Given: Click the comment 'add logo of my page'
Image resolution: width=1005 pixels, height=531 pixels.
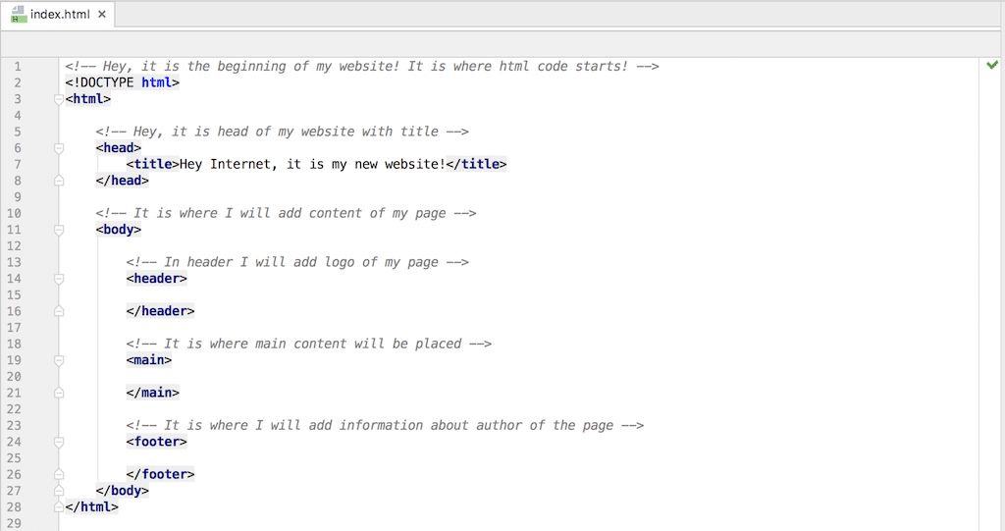Looking at the screenshot, I should [x=297, y=262].
